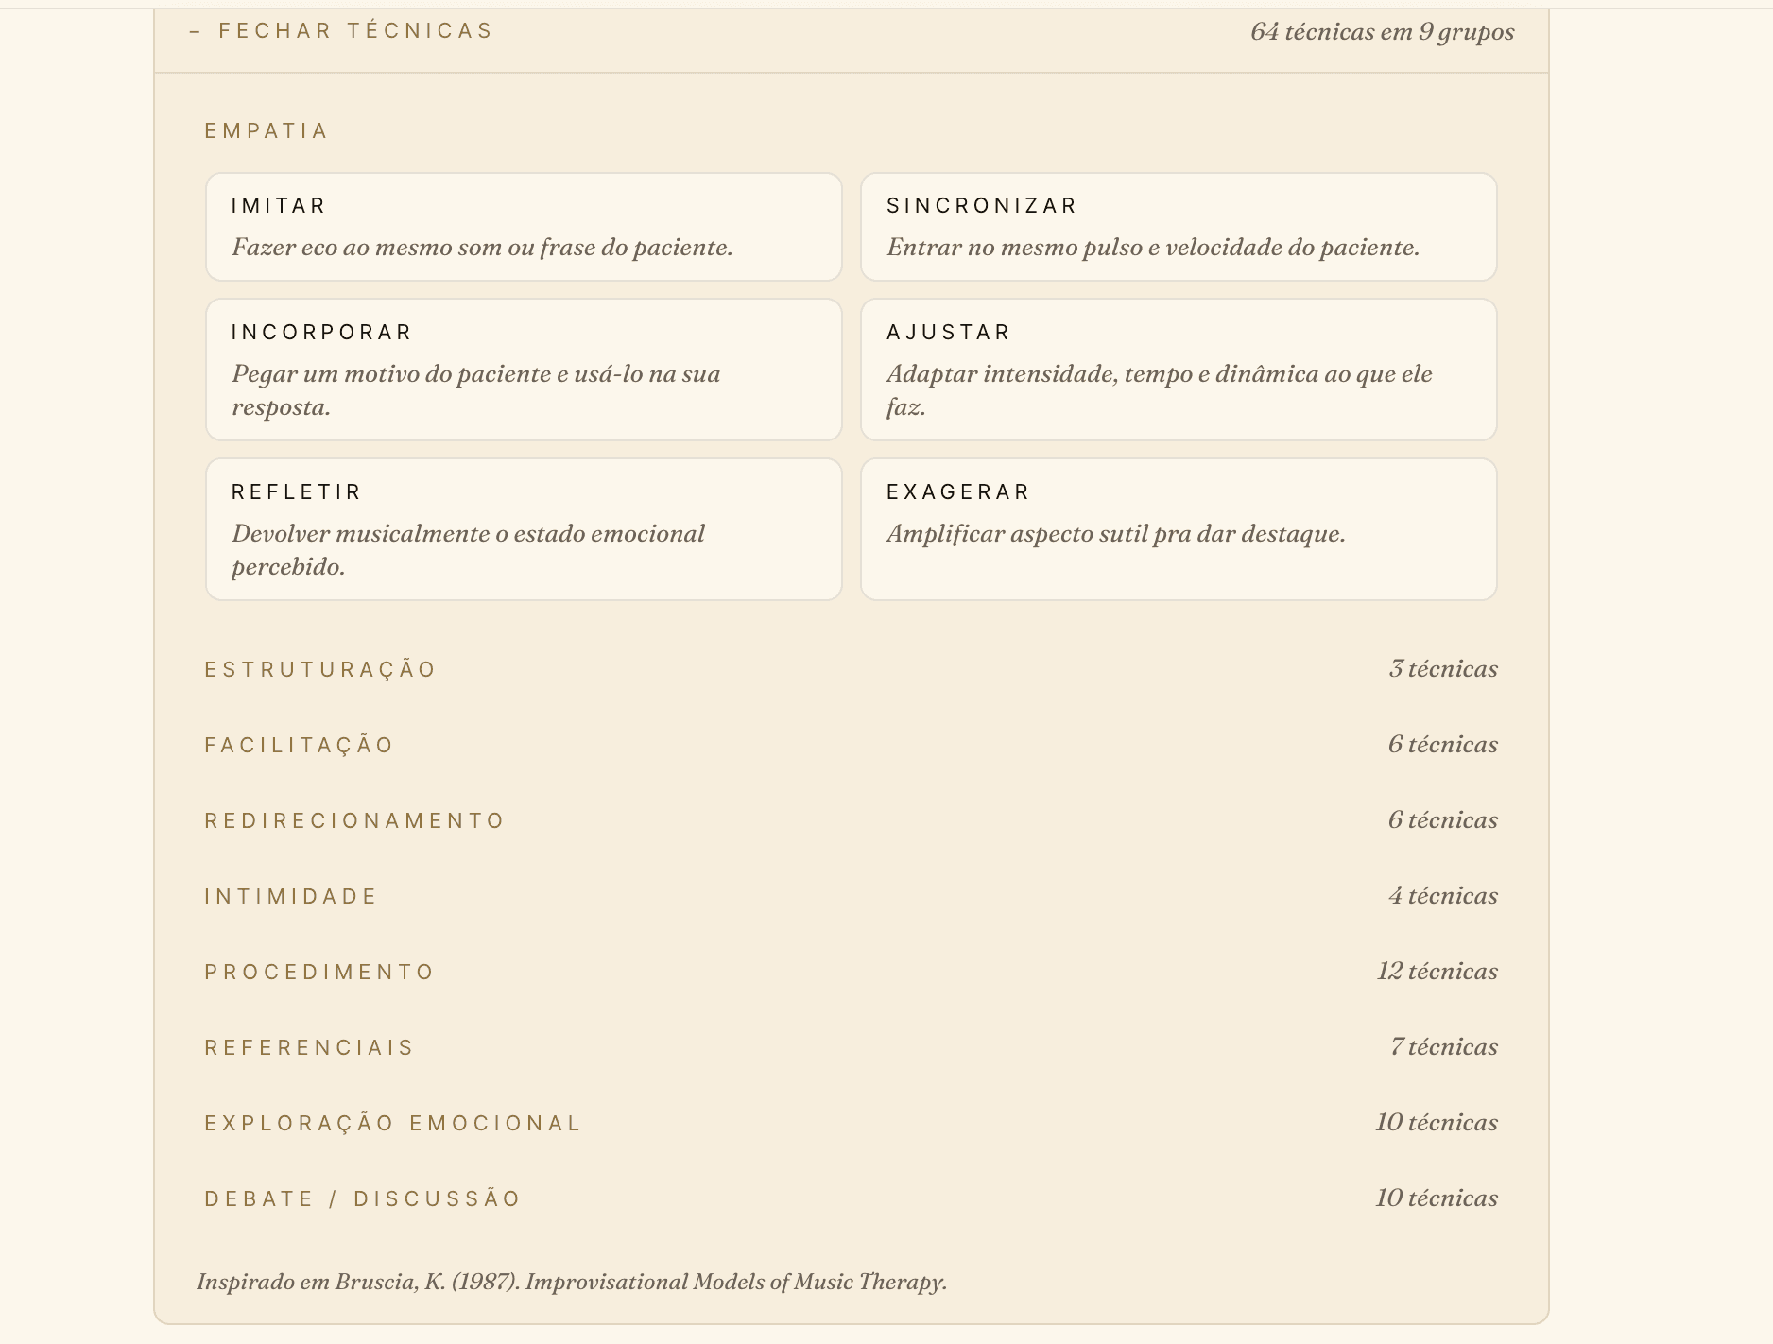Expand the Estruturação group

pos(851,669)
